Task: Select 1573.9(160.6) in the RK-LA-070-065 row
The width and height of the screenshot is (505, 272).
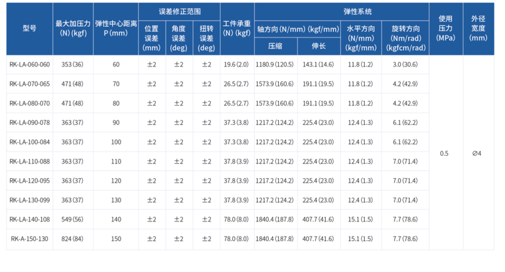Action: [x=275, y=84]
